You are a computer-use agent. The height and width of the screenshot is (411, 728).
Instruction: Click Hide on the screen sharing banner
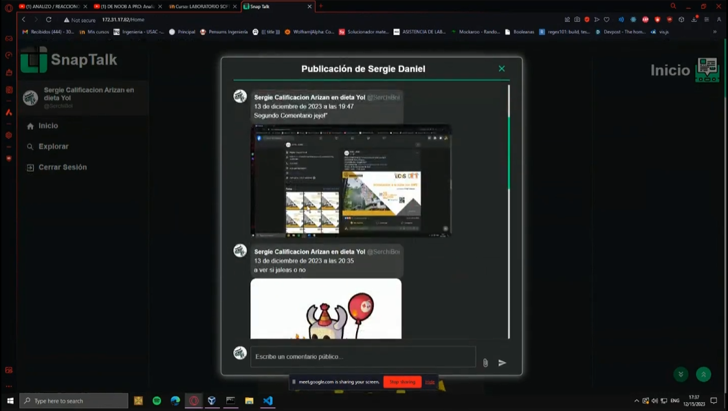pyautogui.click(x=430, y=381)
